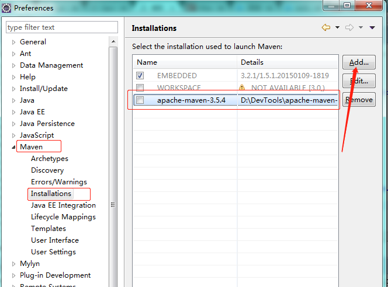Image resolution: width=388 pixels, height=287 pixels.
Task: Open the Discovery preference page
Action: [x=47, y=170]
